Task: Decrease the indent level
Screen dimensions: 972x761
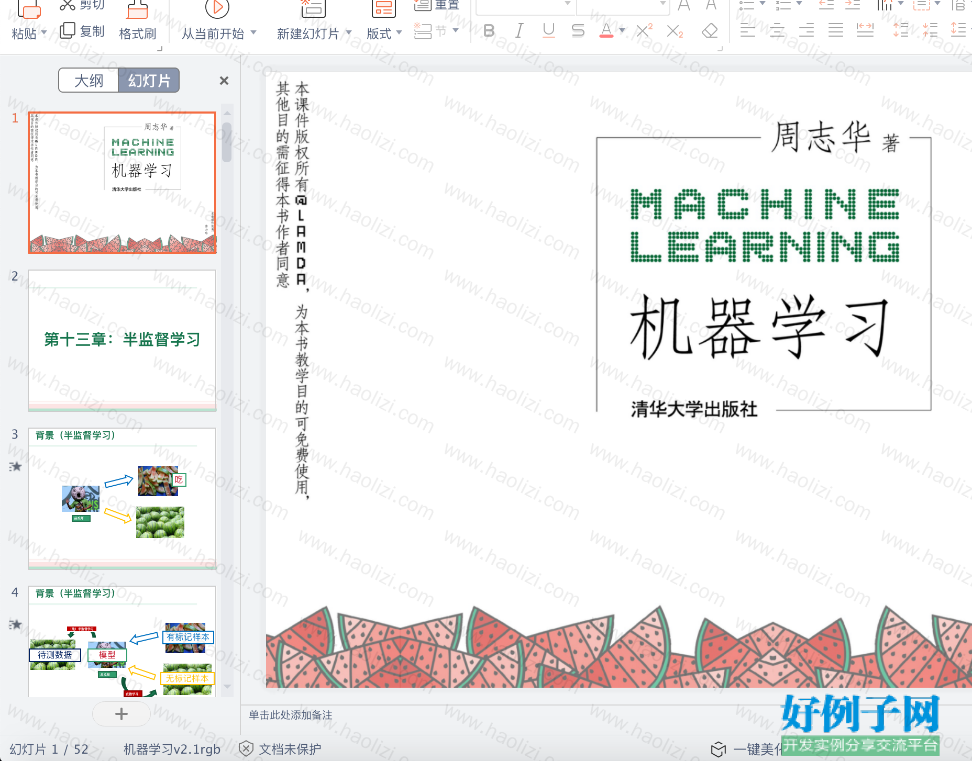Action: coord(826,5)
